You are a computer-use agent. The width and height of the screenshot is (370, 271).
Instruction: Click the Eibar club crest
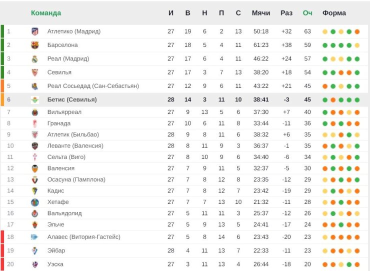click(35, 250)
